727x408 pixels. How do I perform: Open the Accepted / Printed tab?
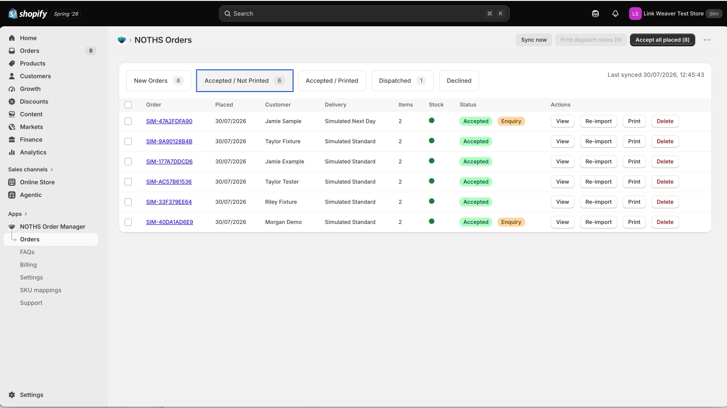(x=332, y=81)
